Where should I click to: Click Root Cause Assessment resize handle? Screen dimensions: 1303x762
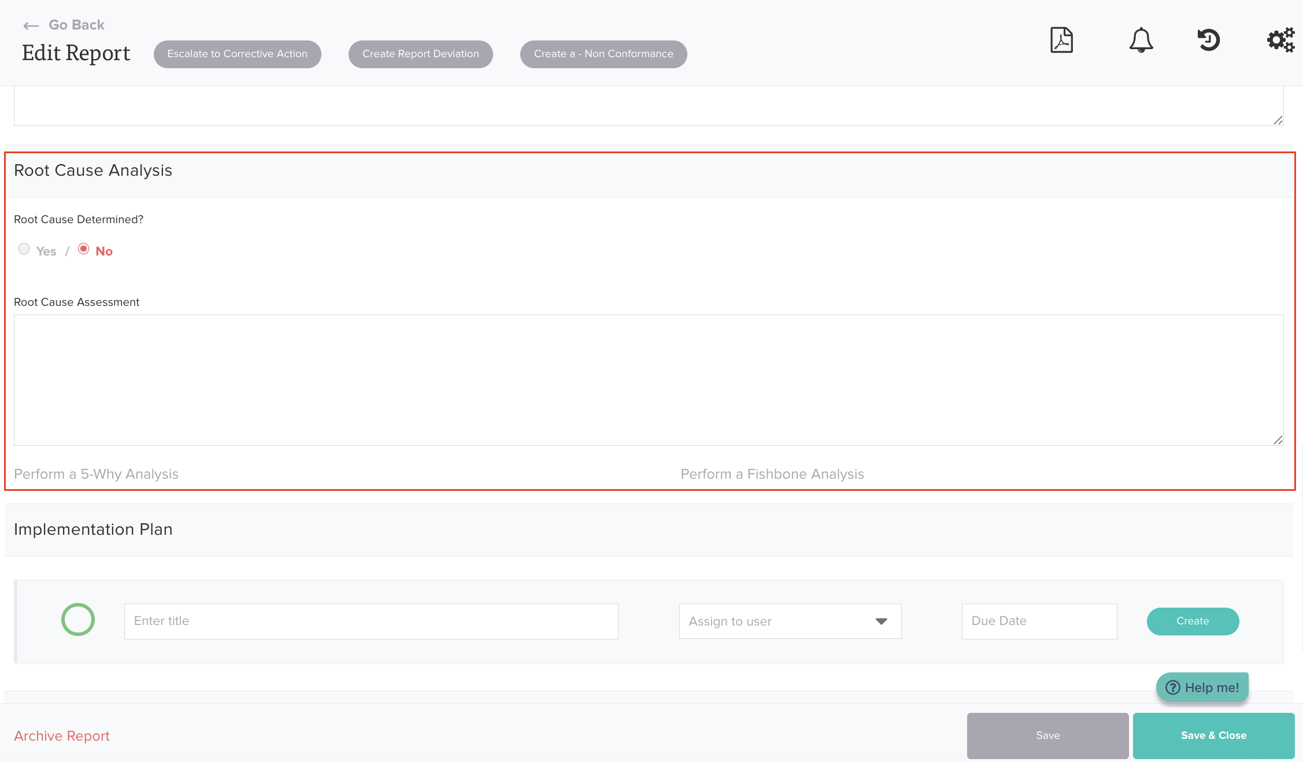(1278, 440)
